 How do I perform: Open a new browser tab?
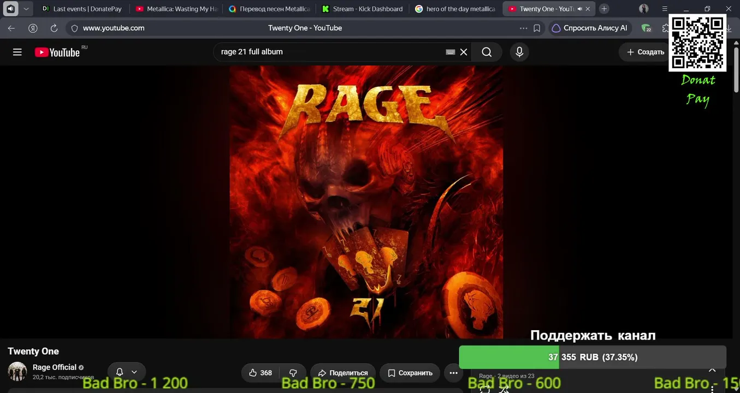pos(604,9)
